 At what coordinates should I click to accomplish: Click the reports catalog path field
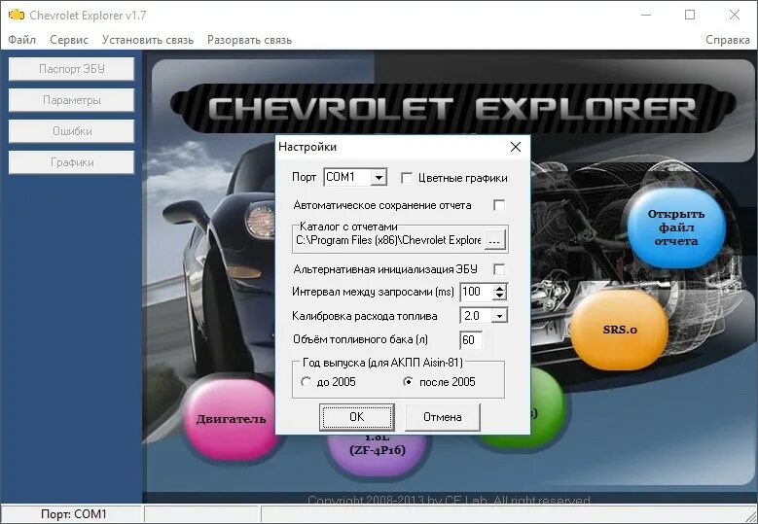(x=388, y=240)
